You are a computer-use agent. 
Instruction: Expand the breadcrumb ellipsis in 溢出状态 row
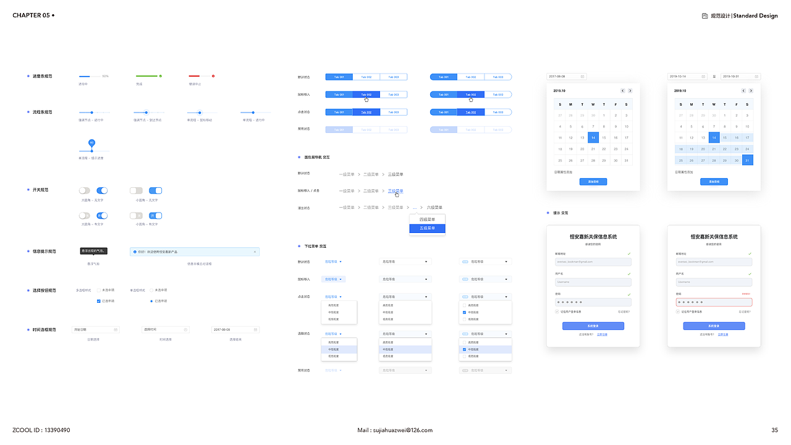point(415,208)
